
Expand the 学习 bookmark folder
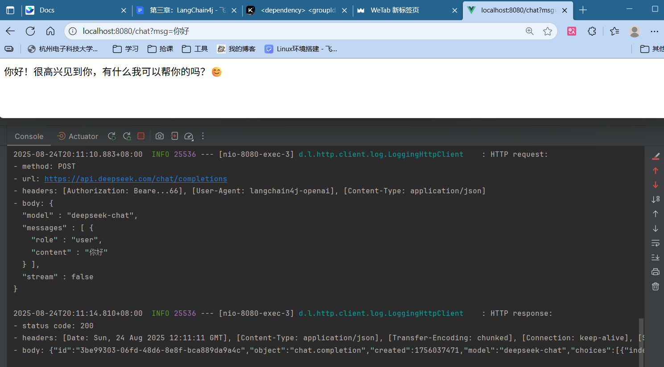pyautogui.click(x=125, y=49)
